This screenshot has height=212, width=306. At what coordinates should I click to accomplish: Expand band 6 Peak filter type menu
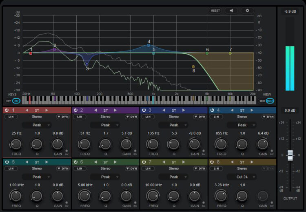click(x=106, y=177)
